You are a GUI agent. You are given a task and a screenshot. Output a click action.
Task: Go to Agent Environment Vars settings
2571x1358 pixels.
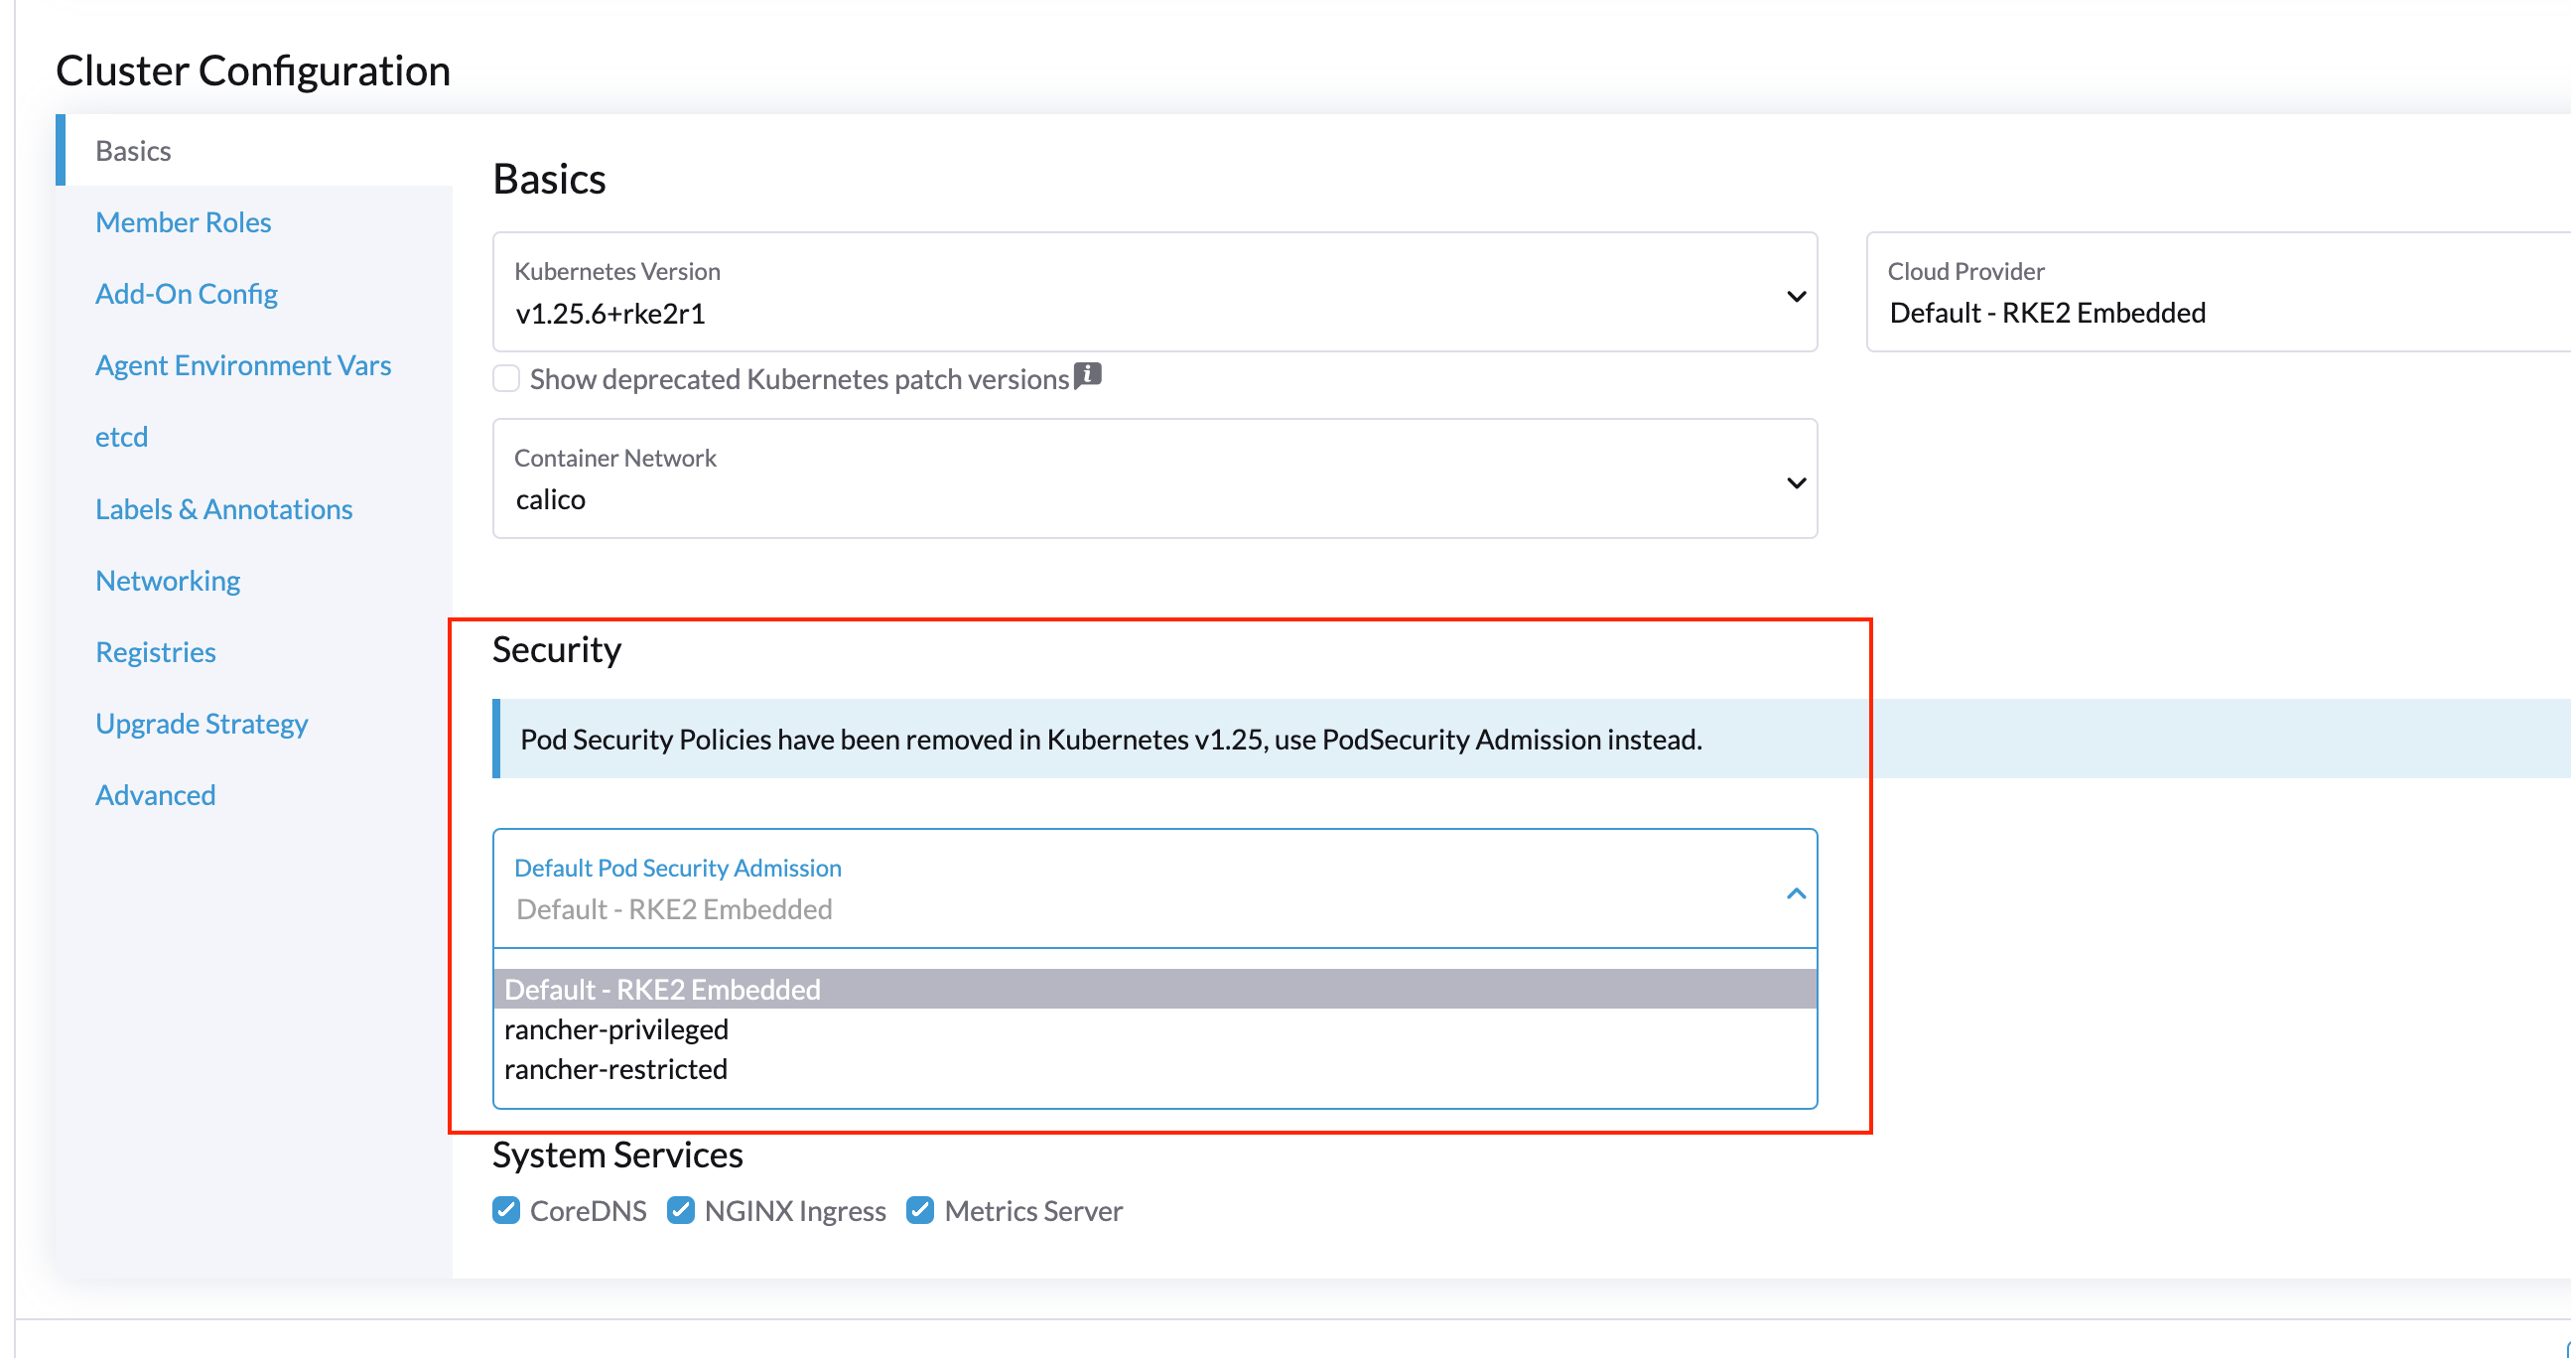[242, 365]
